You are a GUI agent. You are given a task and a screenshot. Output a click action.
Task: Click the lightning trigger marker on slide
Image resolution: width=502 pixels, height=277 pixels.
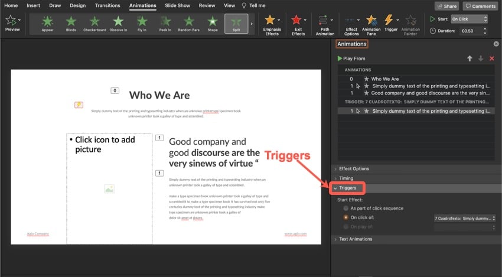[x=79, y=105]
